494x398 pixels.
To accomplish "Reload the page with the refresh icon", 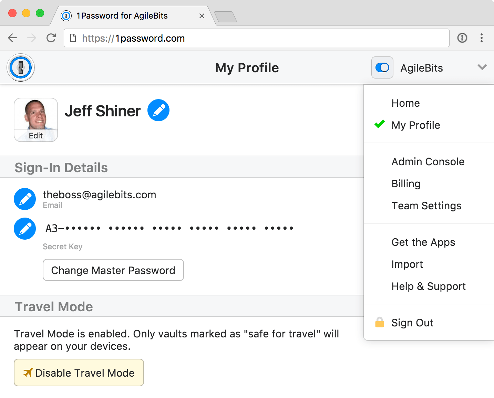I will tap(51, 38).
